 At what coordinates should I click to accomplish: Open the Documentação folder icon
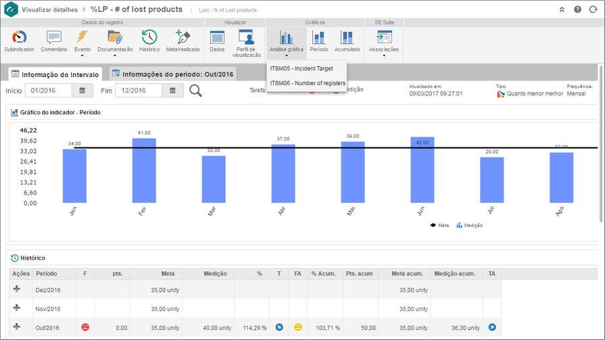click(x=115, y=38)
